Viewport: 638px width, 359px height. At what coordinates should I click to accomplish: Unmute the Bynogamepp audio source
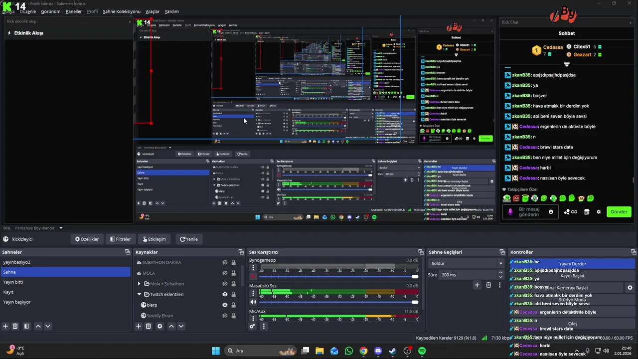tap(253, 276)
